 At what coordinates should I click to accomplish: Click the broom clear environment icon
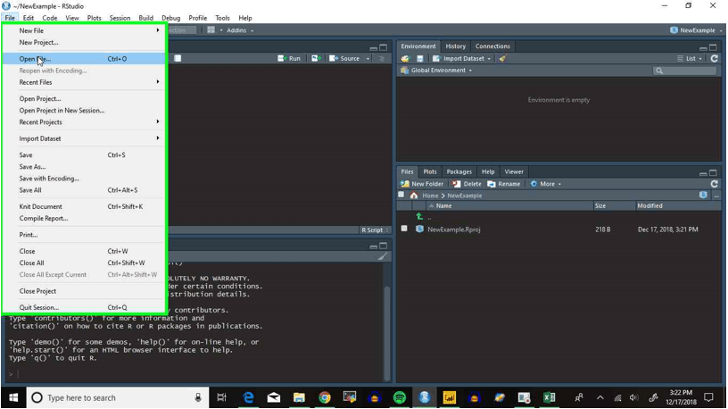tap(503, 59)
